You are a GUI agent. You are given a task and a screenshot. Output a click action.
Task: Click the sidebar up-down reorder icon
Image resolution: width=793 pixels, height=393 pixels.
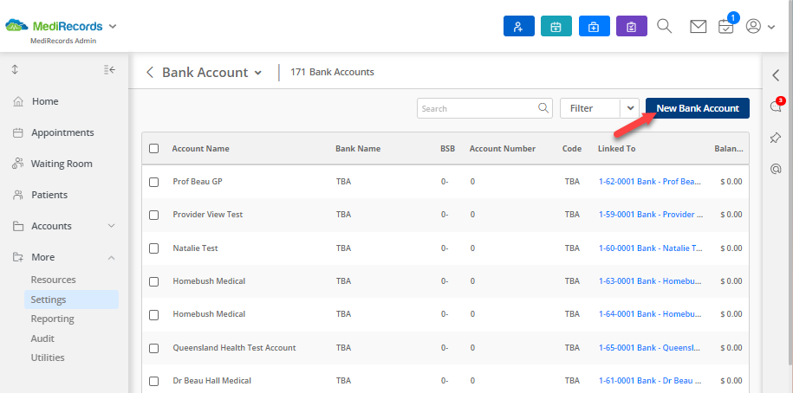(15, 70)
